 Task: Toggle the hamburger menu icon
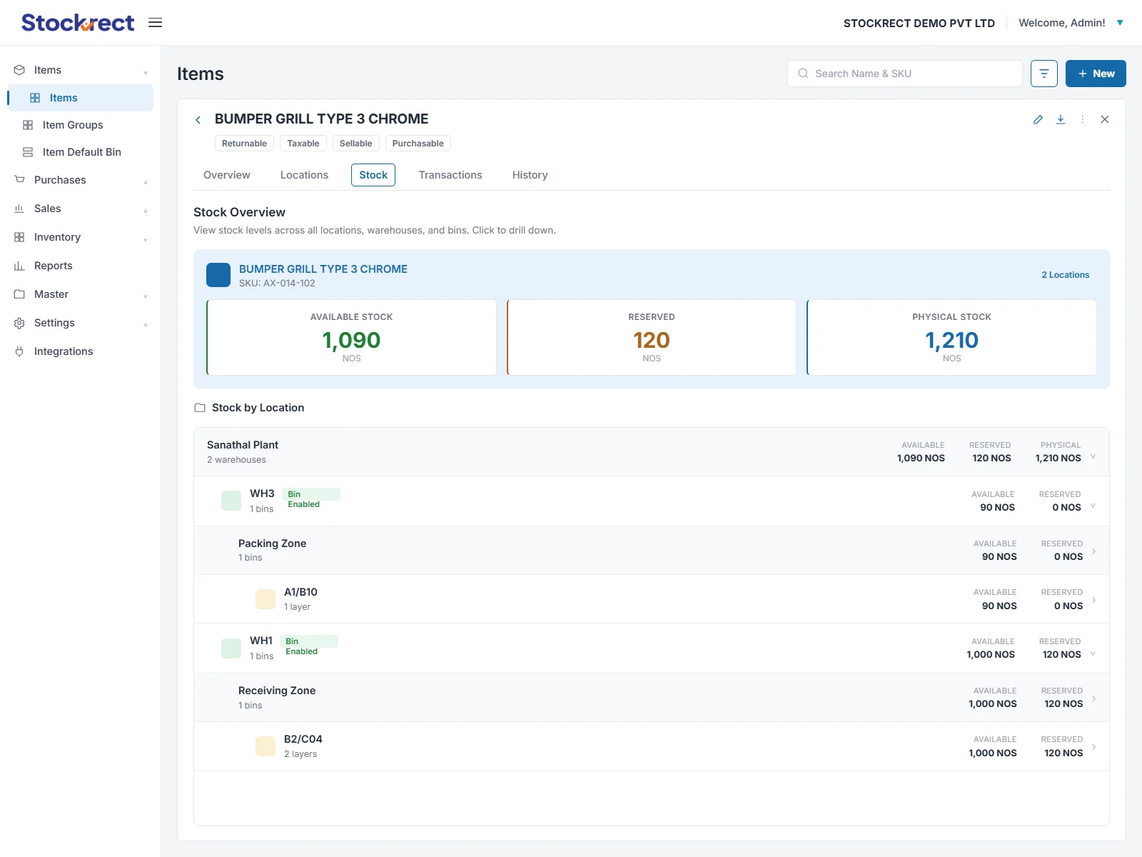pos(155,23)
